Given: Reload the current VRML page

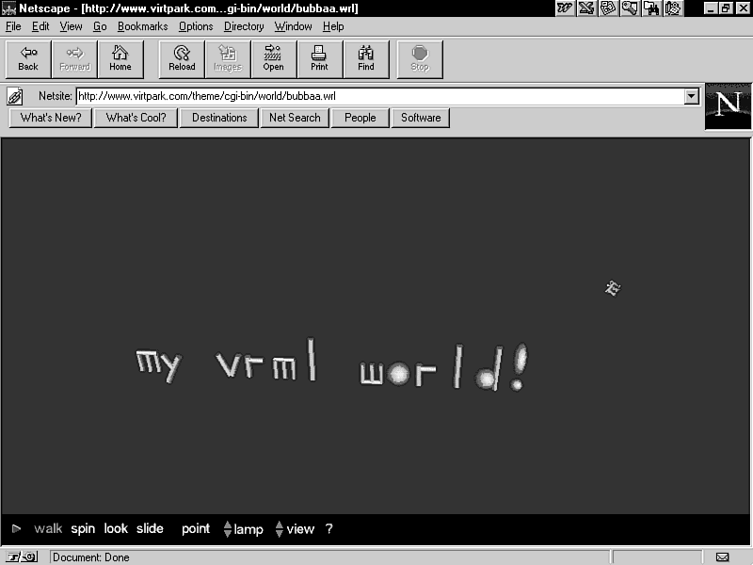Looking at the screenshot, I should 182,58.
